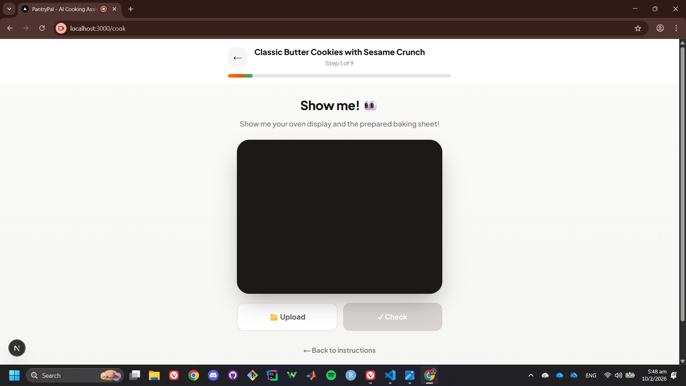
Task: Expand the tab search dropdown arrow
Action: coord(9,9)
